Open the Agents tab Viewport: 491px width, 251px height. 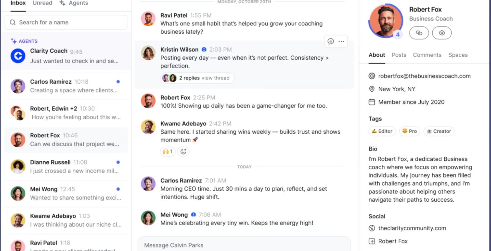(74, 3)
